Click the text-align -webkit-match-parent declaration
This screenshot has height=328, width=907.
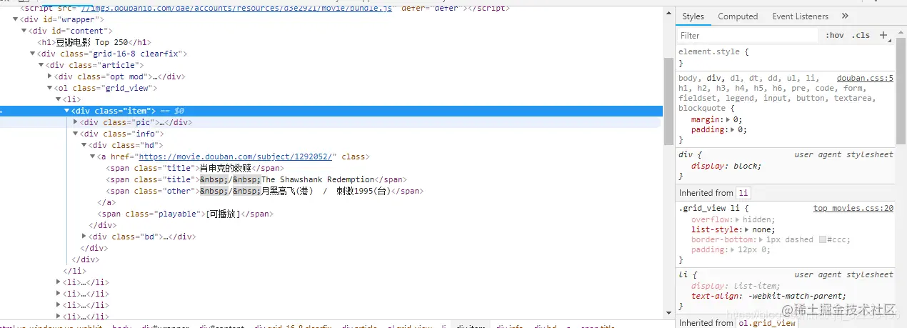[x=768, y=296]
